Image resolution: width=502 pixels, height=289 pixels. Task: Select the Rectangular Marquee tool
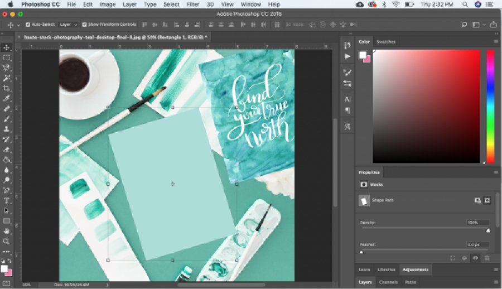(x=7, y=57)
